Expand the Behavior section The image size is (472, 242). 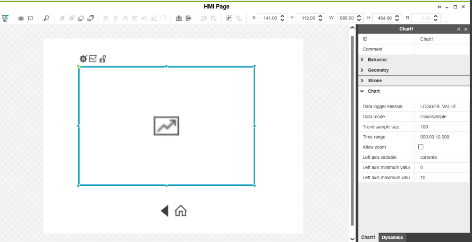(362, 60)
